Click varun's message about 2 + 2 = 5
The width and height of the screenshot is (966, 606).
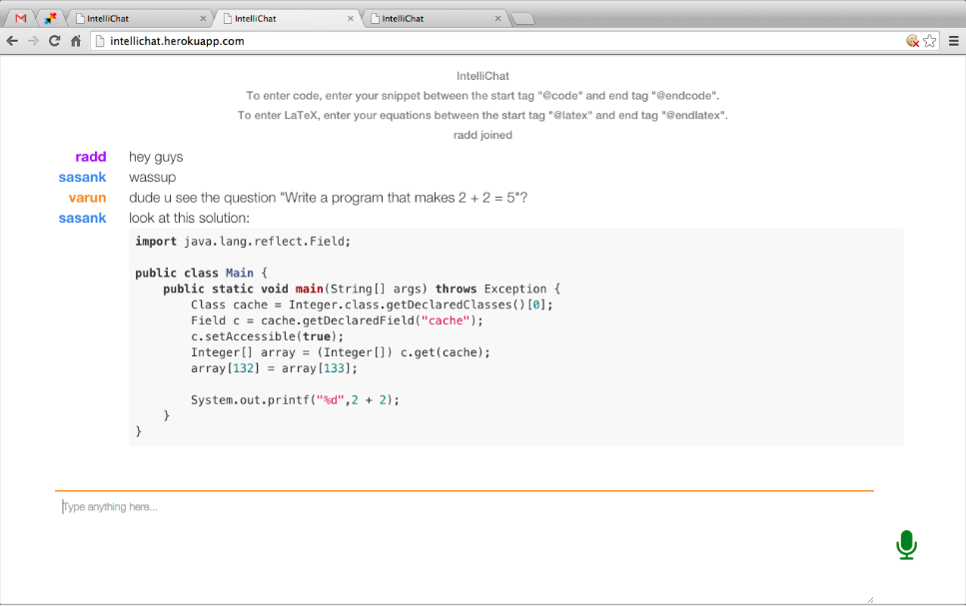point(329,198)
